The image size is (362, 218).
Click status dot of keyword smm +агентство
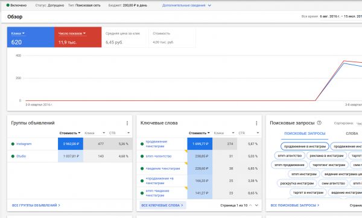[142, 156]
